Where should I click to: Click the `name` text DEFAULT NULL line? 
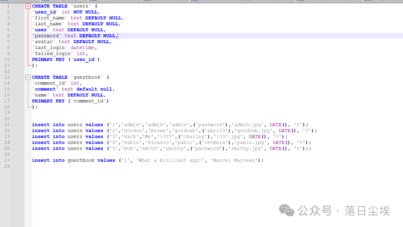[69, 95]
